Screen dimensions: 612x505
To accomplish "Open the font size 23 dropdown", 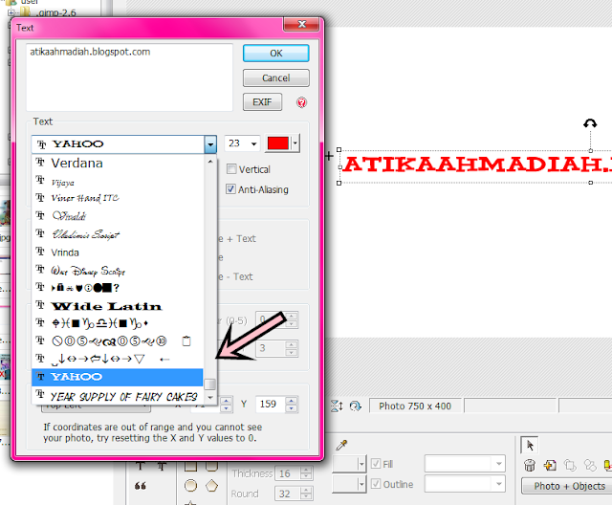I will tap(253, 143).
